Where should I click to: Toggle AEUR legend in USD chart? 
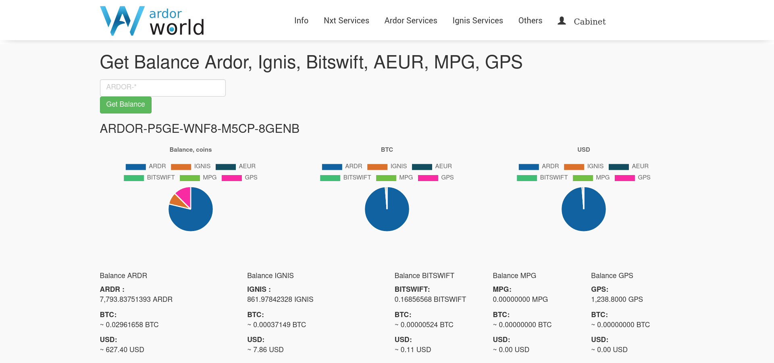[x=628, y=166]
